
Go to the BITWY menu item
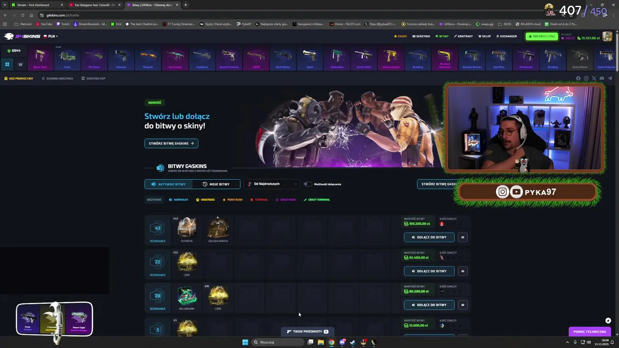coord(442,36)
